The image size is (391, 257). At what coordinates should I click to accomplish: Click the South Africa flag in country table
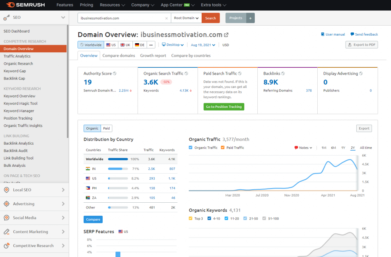88,198
